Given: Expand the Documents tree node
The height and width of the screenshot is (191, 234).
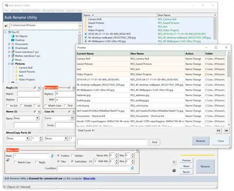Looking at the screenshot, I should point(9,44).
